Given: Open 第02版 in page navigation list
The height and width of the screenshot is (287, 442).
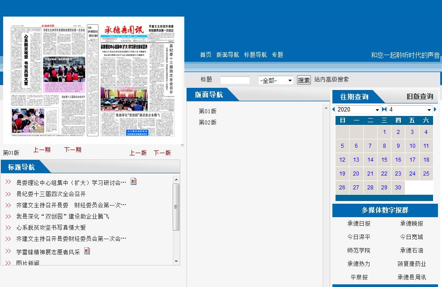Looking at the screenshot, I should (x=208, y=122).
